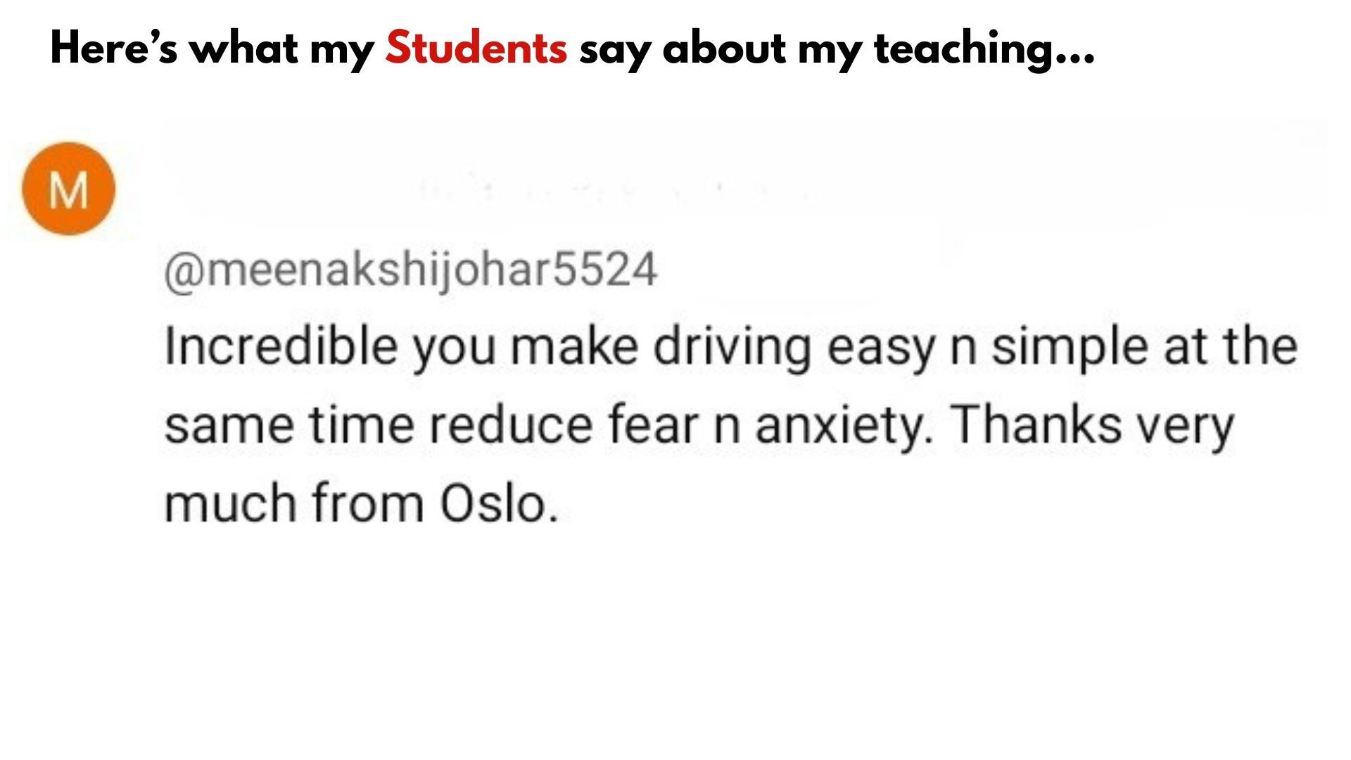Viewport: 1351px width, 760px height.
Task: Click the word make in the comment
Action: [x=574, y=346]
